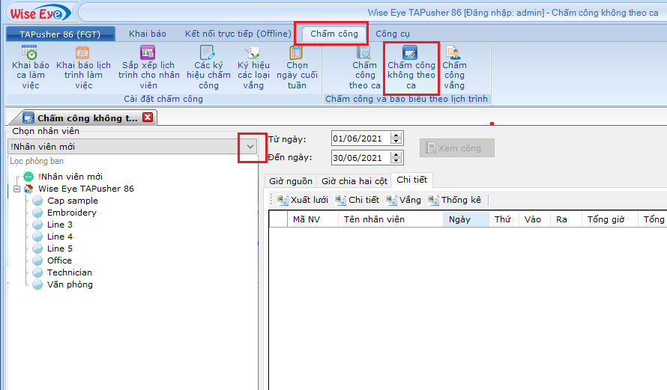Open Chấm công không theo ca icon
Image resolution: width=667 pixels, height=390 pixels.
411,53
